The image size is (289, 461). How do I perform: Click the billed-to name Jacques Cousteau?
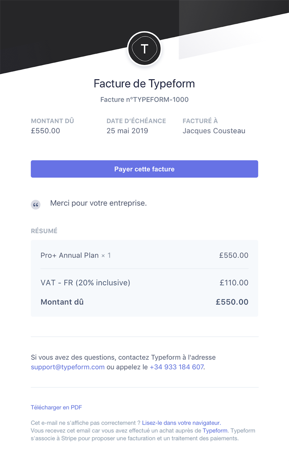pos(214,131)
